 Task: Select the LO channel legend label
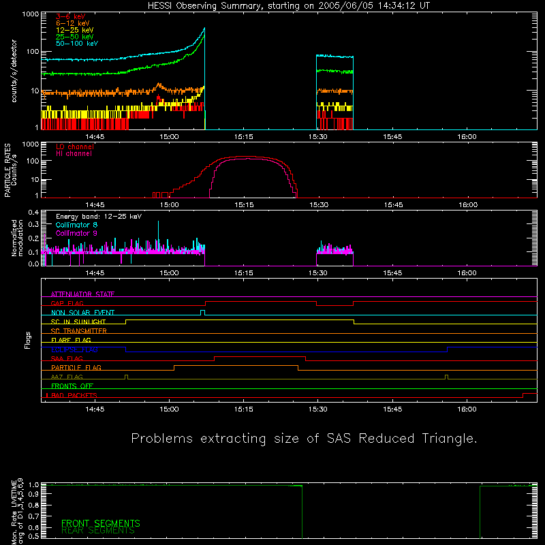tap(75, 146)
